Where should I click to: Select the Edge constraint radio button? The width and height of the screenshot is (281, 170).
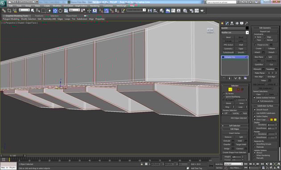coord(265,37)
